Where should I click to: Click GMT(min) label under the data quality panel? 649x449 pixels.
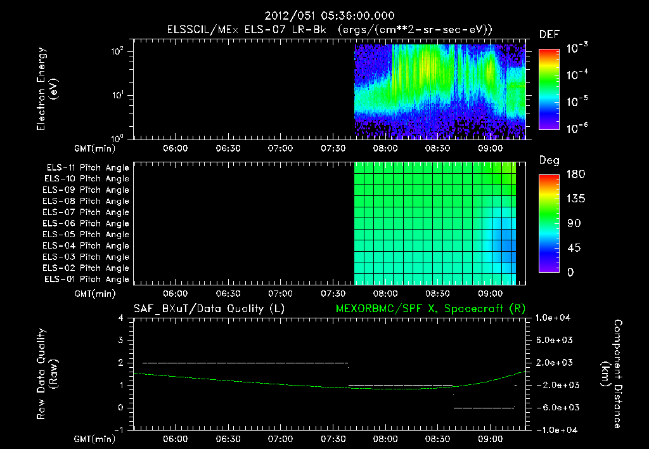click(x=94, y=439)
